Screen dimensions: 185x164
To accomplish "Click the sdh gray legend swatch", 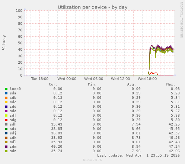I will (x=6, y=124).
